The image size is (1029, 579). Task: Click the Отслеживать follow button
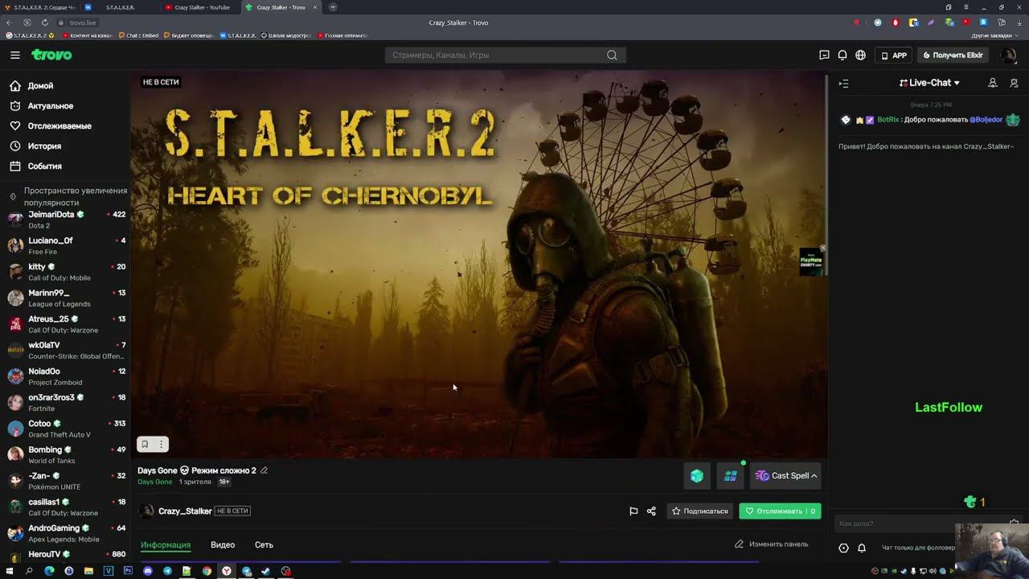click(x=780, y=511)
